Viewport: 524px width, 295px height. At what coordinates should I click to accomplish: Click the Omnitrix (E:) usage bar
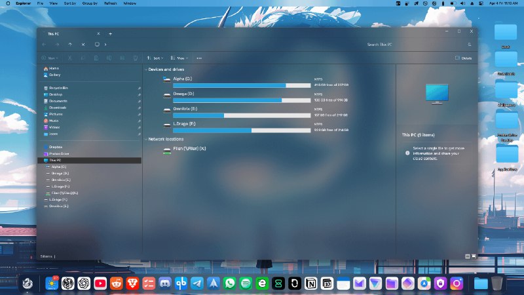pos(242,115)
